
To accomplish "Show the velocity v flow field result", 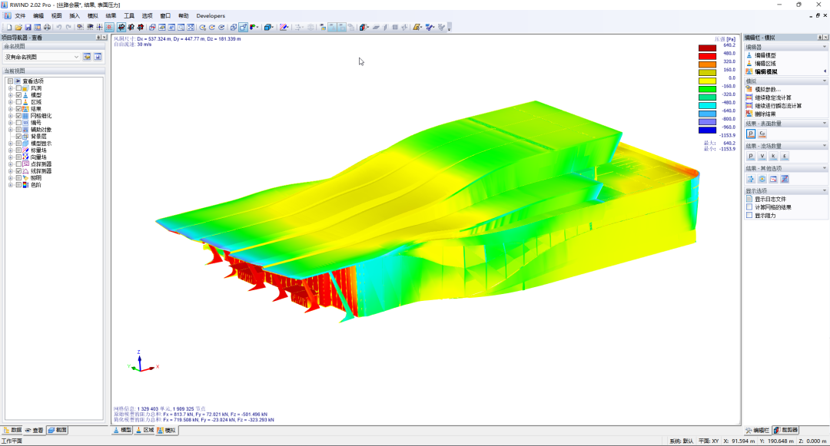I will 762,156.
